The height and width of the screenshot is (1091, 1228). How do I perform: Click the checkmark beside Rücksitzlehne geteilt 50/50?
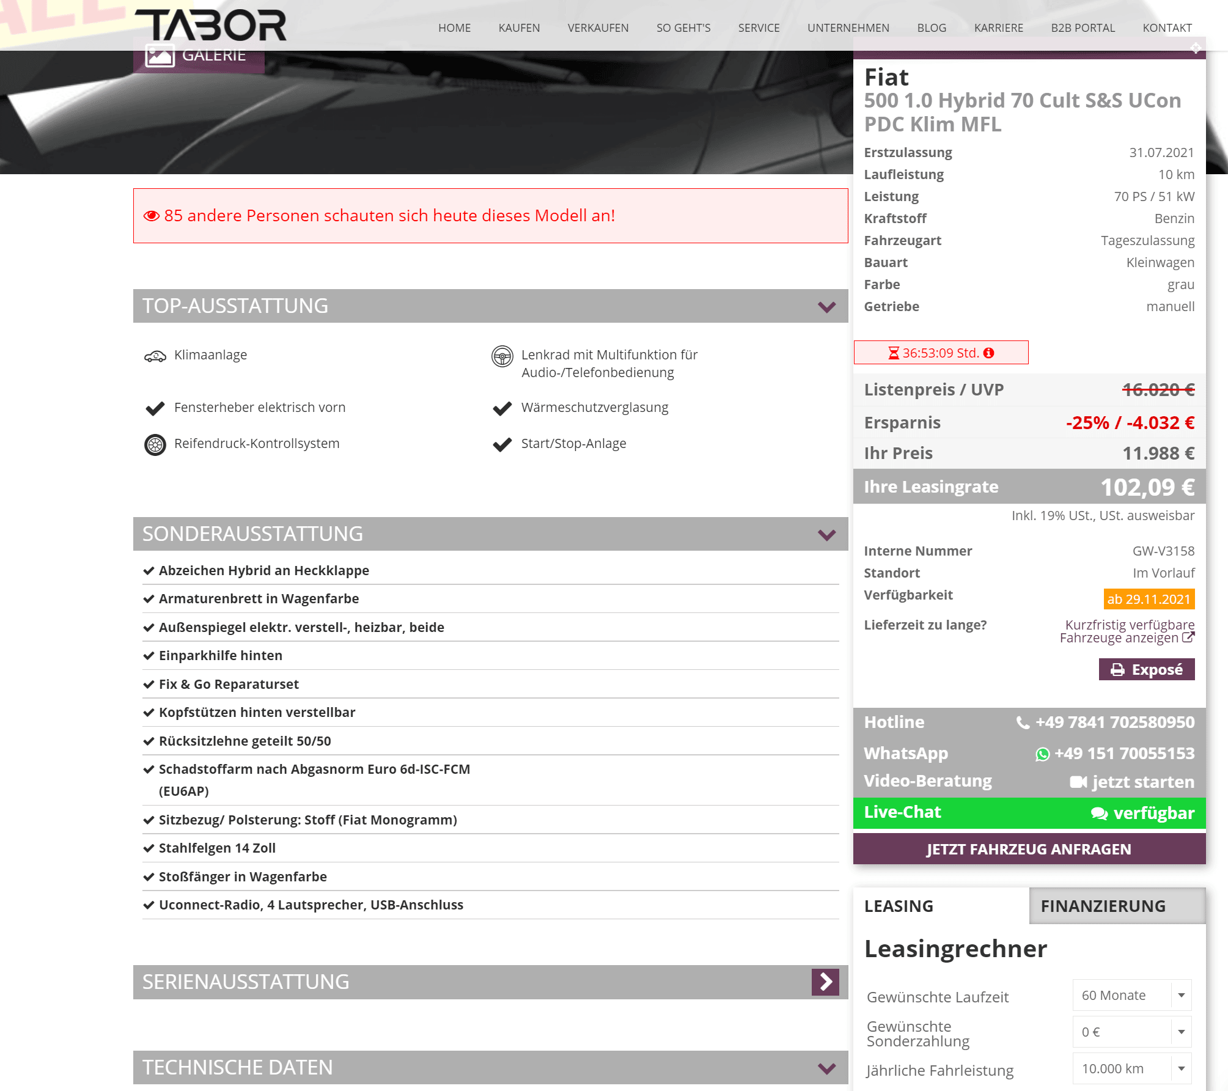[x=149, y=741]
